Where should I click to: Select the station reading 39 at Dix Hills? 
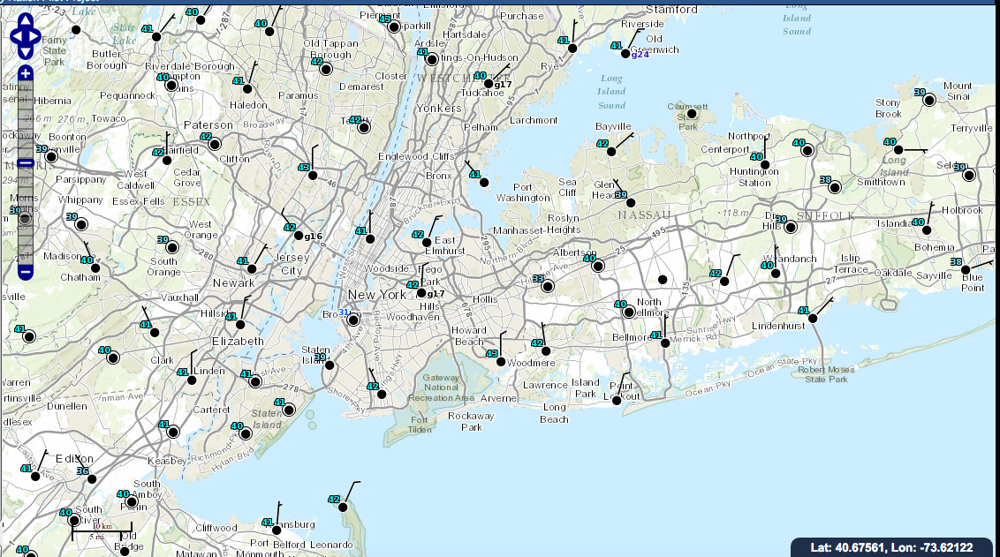[x=790, y=228]
